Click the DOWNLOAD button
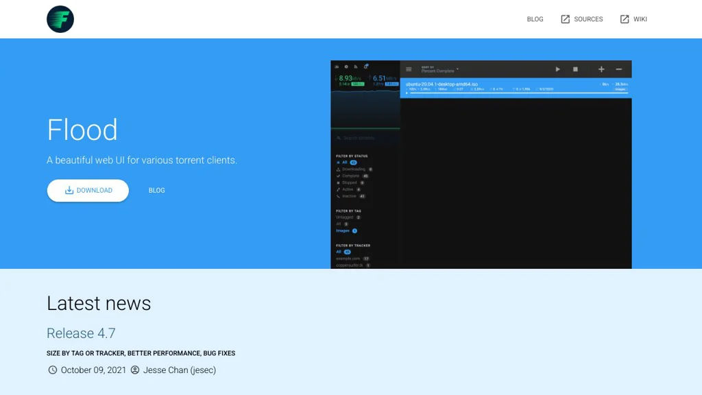 point(88,191)
